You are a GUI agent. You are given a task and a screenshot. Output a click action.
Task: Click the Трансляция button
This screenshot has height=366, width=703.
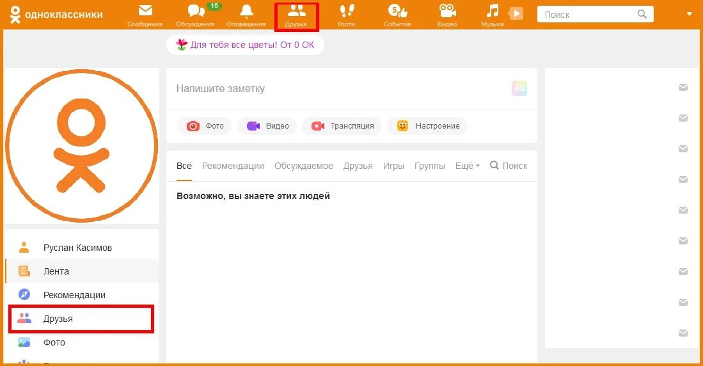[342, 126]
